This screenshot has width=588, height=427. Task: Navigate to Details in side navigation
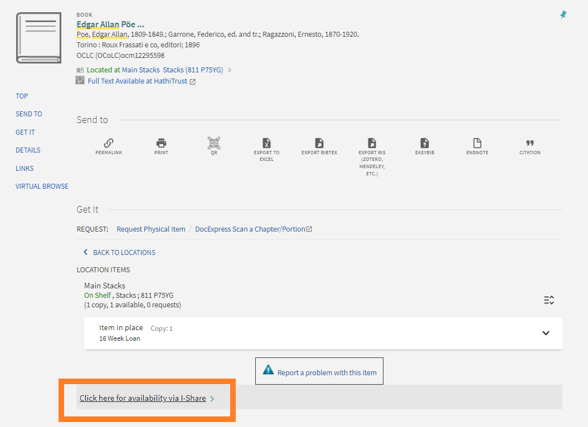coord(28,150)
